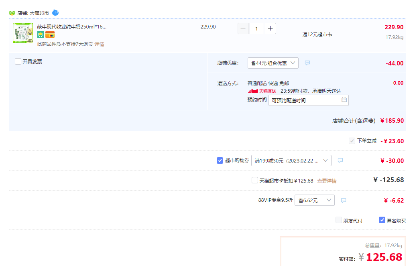Open the 查看详情 link
The image size is (415, 266).
pos(327,181)
